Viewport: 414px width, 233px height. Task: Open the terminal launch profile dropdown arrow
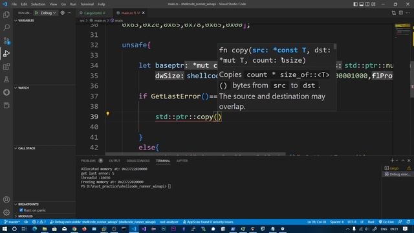coord(397,161)
